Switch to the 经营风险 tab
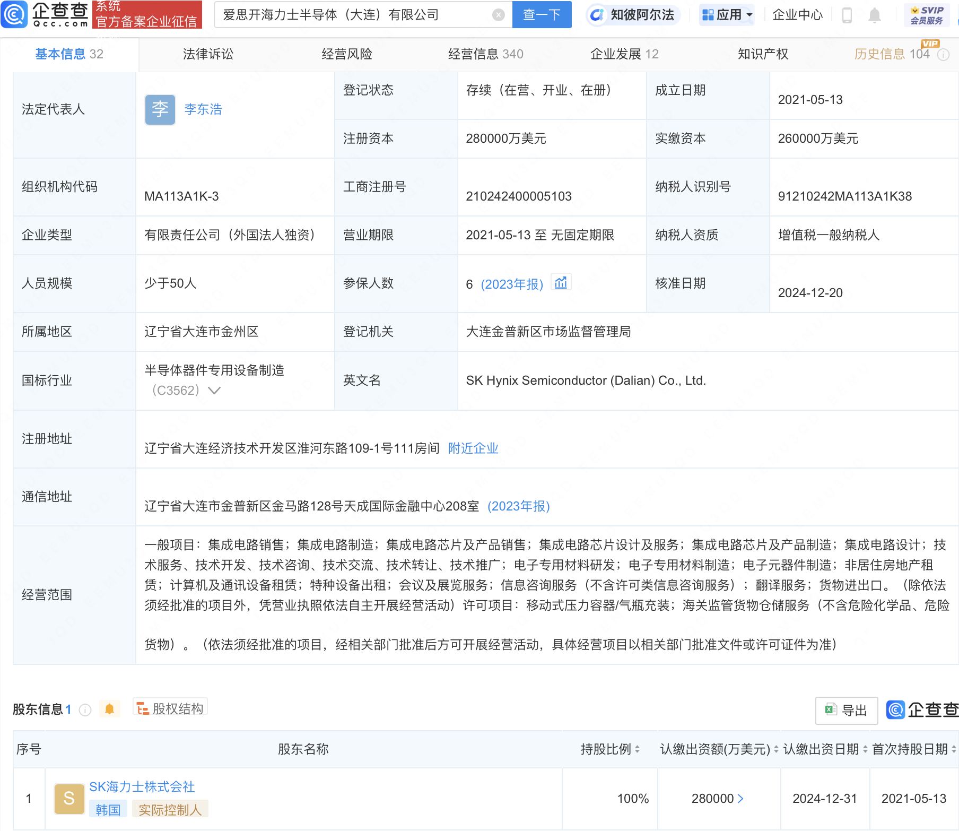The width and height of the screenshot is (959, 831). [x=347, y=54]
